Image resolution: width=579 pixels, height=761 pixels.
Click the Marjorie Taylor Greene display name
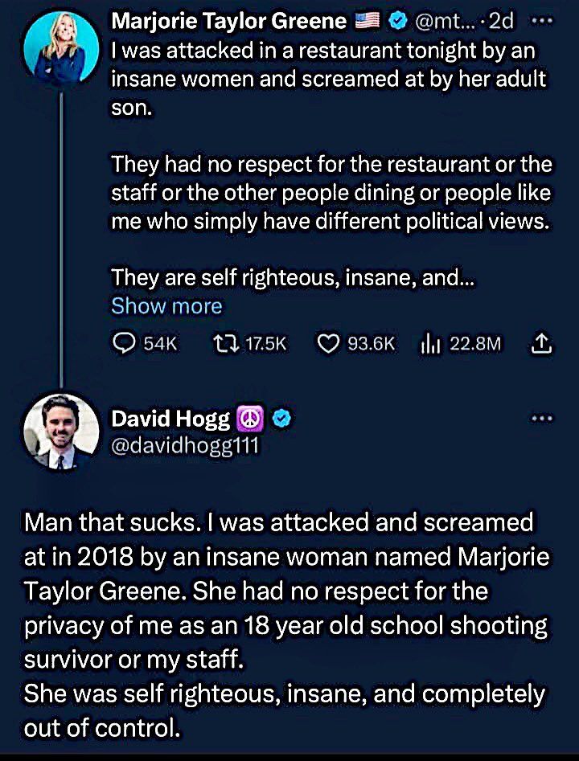point(228,20)
